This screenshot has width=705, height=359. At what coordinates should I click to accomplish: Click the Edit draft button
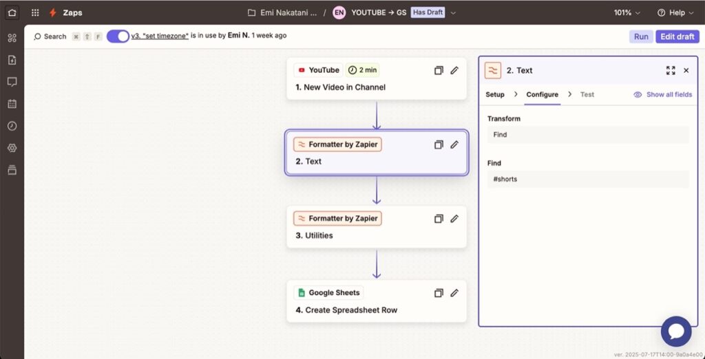[677, 36]
